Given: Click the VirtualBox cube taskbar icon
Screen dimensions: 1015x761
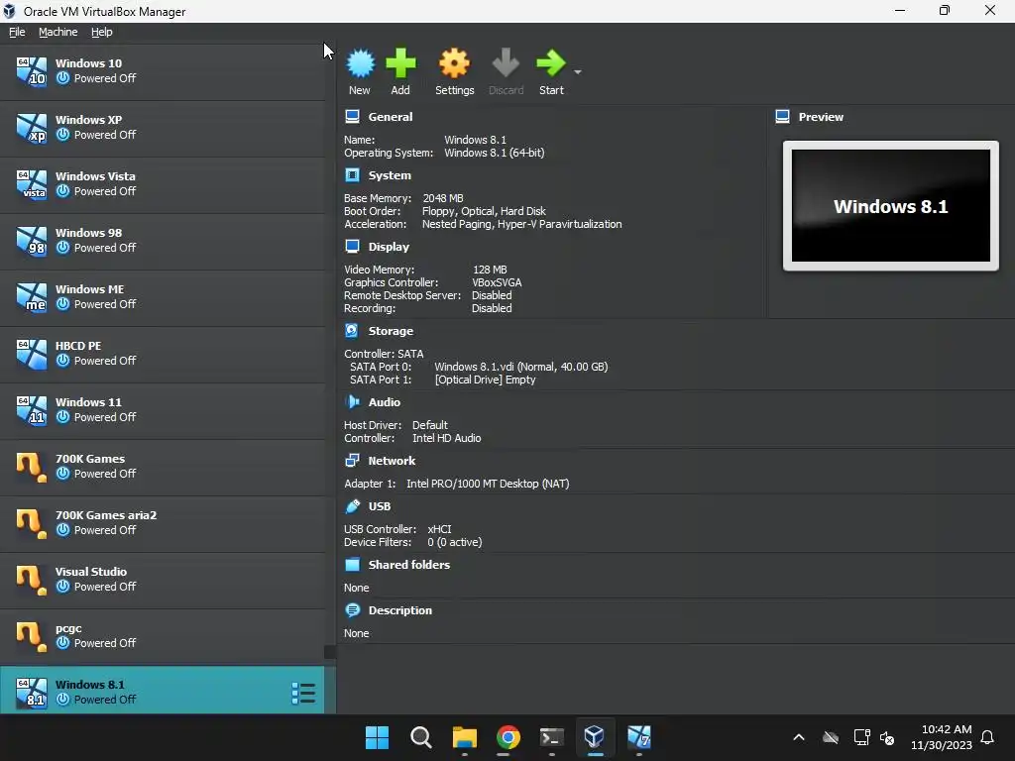Looking at the screenshot, I should 595,736.
